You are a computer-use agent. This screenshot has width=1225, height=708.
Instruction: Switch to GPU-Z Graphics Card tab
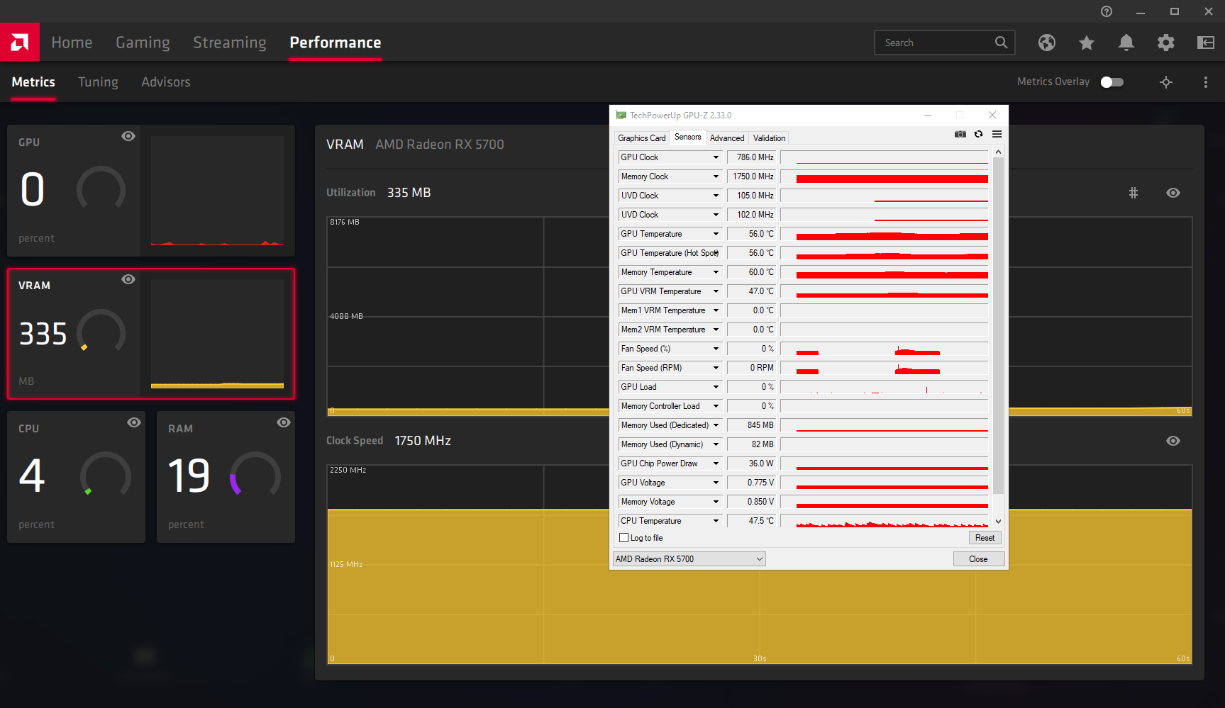tap(641, 138)
